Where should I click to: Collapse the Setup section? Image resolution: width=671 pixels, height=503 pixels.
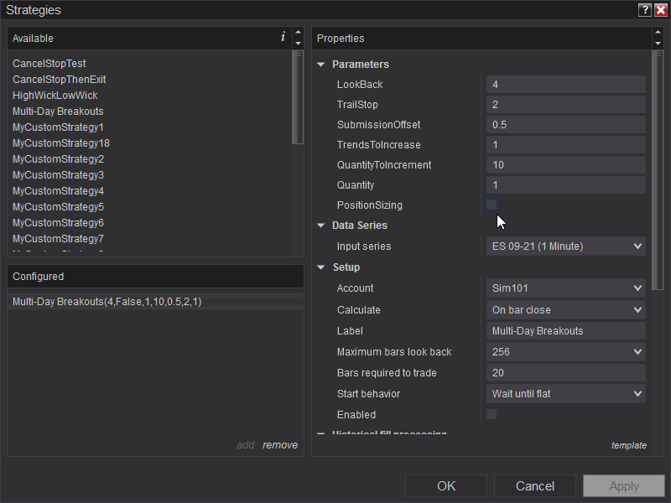[321, 267]
